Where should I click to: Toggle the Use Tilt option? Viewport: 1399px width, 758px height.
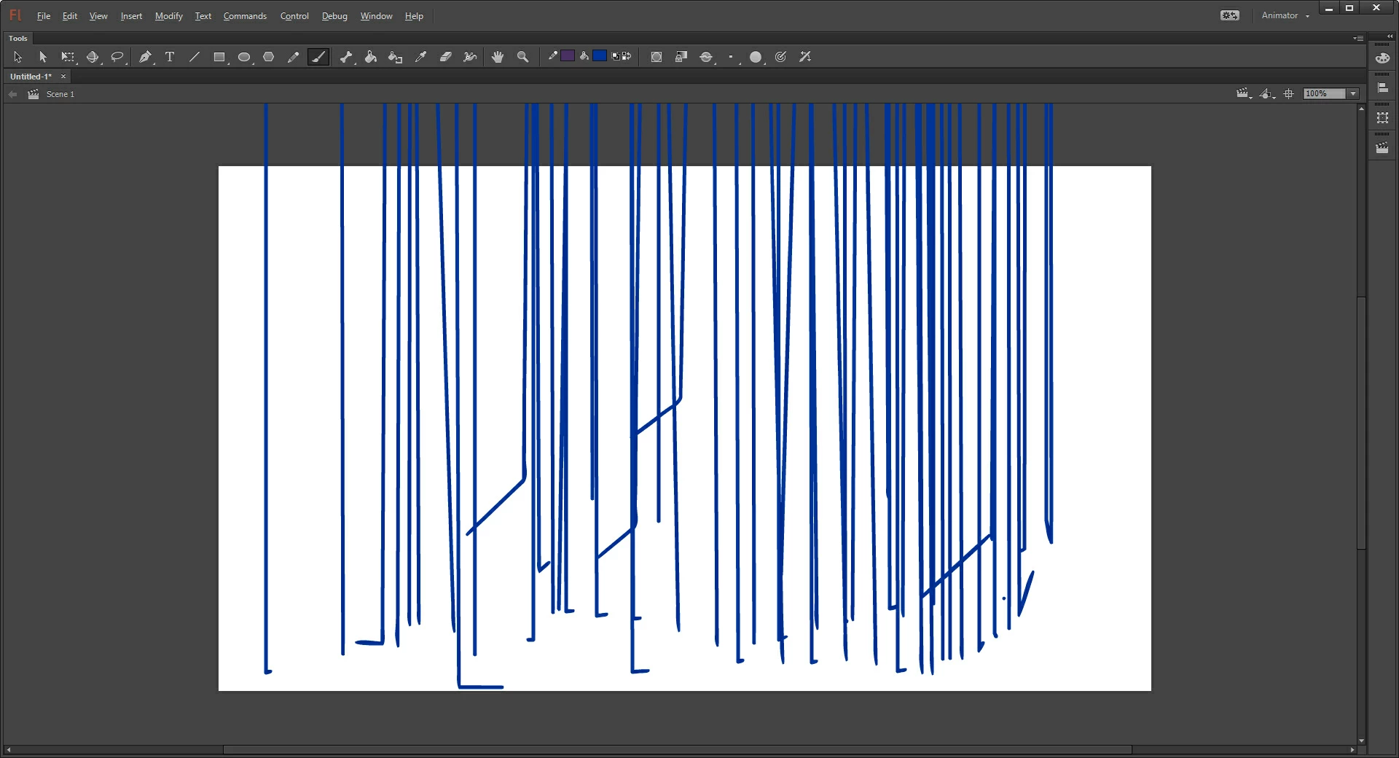(x=805, y=57)
